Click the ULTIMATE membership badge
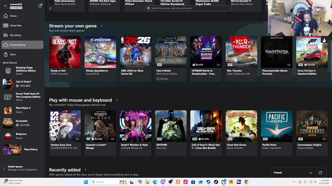Image resolution: width=332 pixels, height=186 pixels. [x=16, y=8]
